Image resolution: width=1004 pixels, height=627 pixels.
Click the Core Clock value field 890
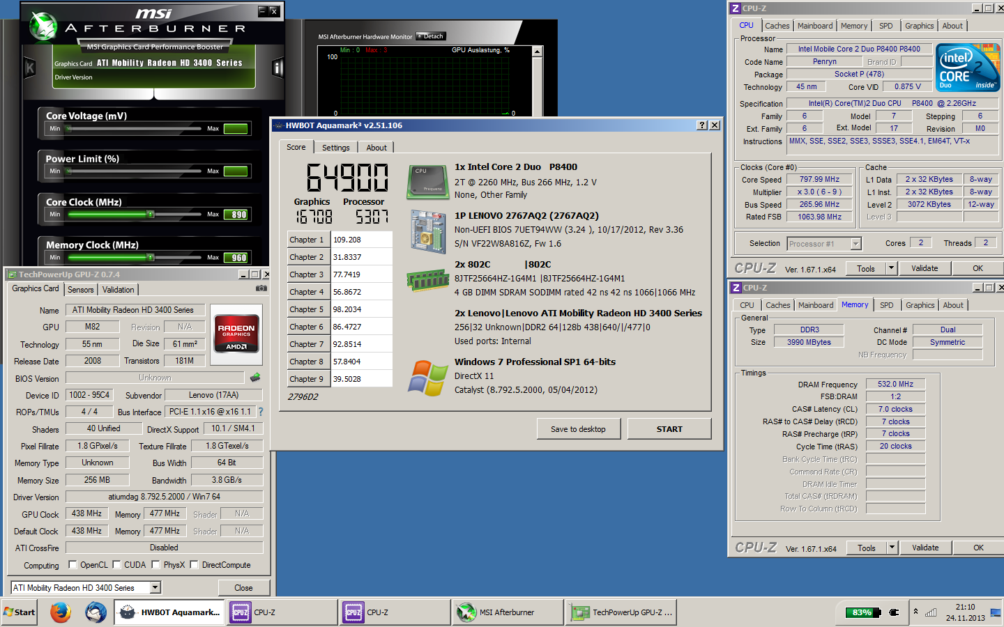click(x=236, y=215)
